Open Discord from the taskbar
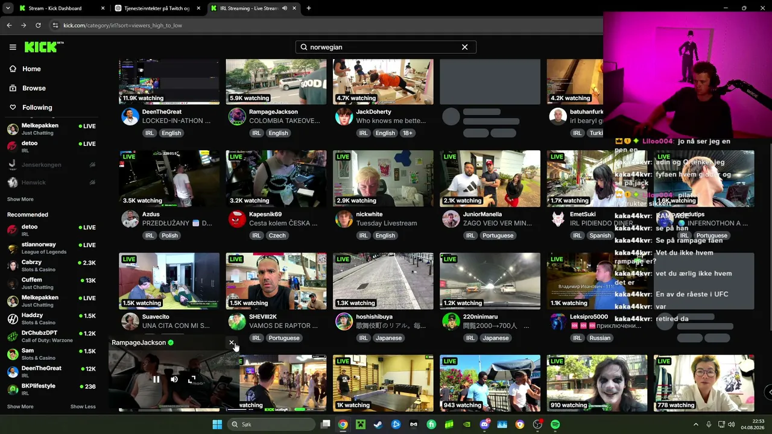 pyautogui.click(x=484, y=424)
